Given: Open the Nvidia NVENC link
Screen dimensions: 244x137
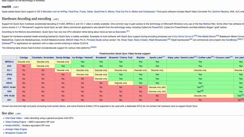Looking at the screenshot, I should [x=13, y=126].
